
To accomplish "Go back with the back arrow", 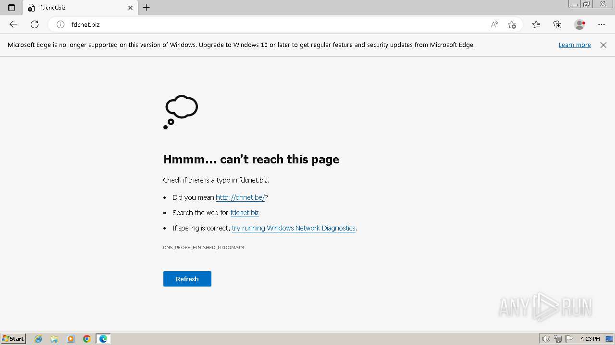I will click(13, 24).
